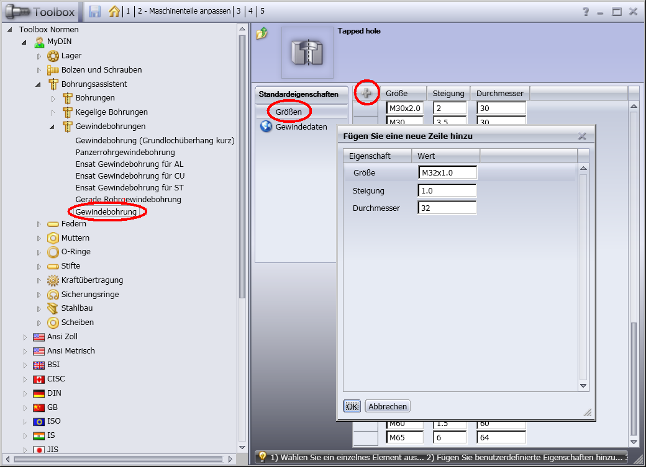Screen dimensions: 646x467
Task: Click the Steigung column header
Action: pos(448,94)
